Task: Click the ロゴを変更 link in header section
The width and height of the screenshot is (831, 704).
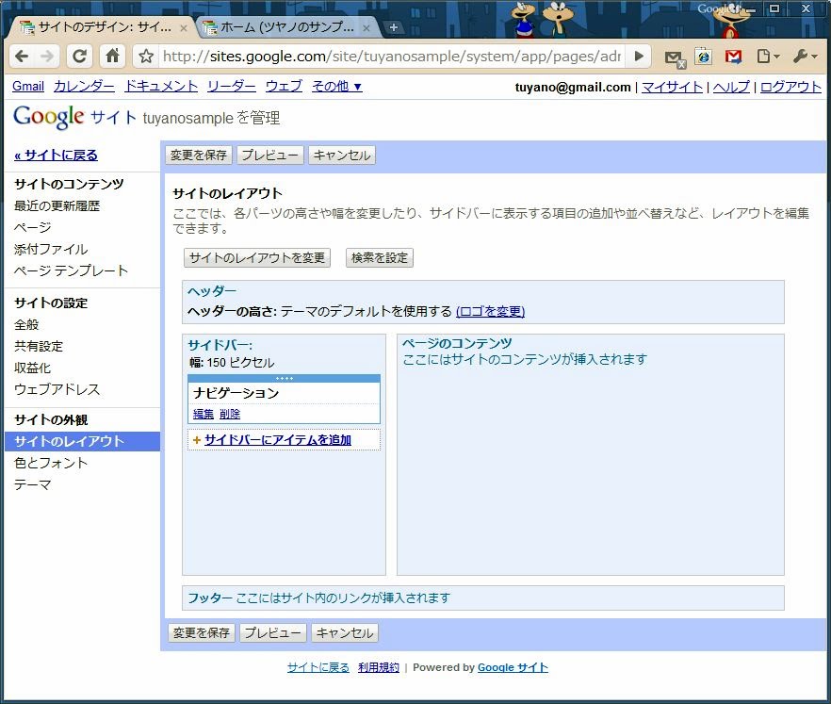Action: click(x=490, y=311)
